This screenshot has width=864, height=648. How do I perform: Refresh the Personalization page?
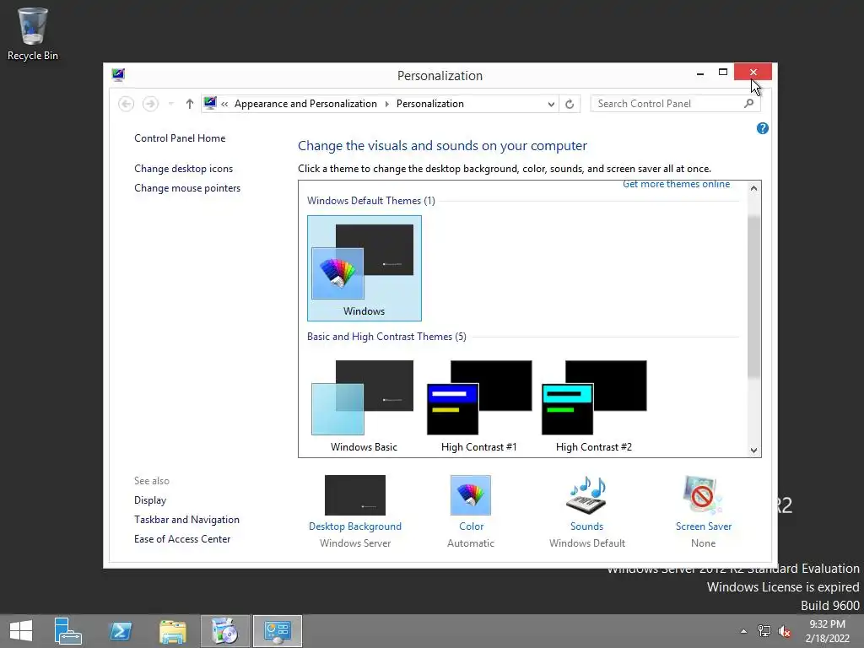click(570, 104)
